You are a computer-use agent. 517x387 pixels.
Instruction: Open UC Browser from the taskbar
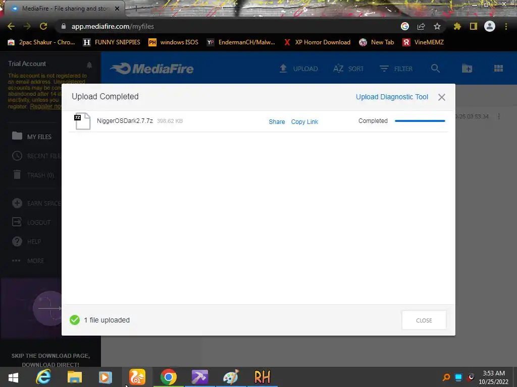click(x=137, y=377)
